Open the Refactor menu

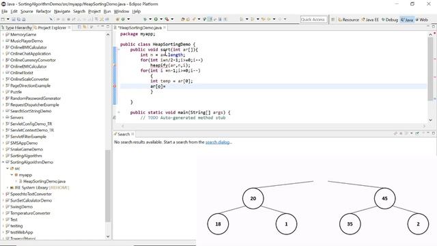click(43, 12)
